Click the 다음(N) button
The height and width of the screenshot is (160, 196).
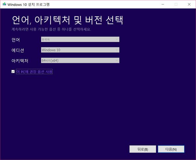click(x=171, y=149)
